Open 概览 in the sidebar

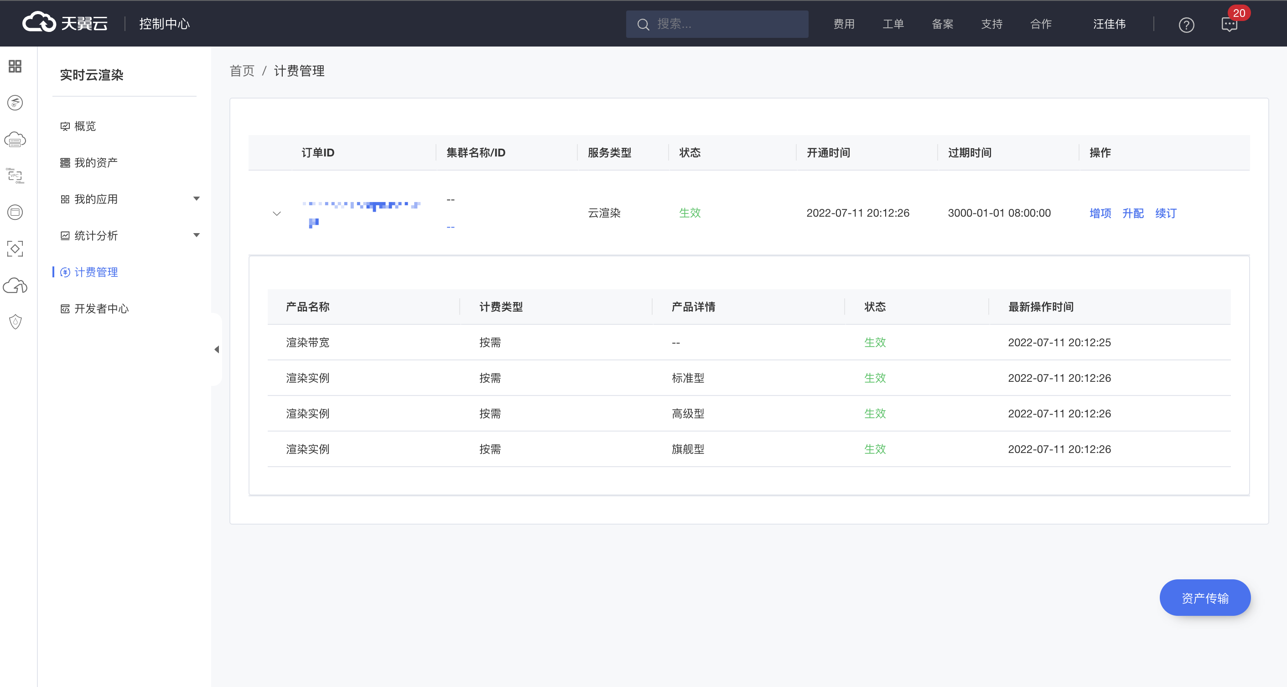(85, 126)
